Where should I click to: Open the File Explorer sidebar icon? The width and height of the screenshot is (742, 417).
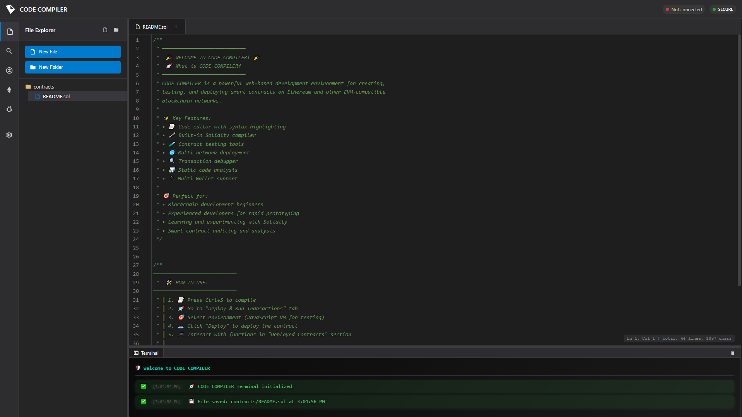10,32
